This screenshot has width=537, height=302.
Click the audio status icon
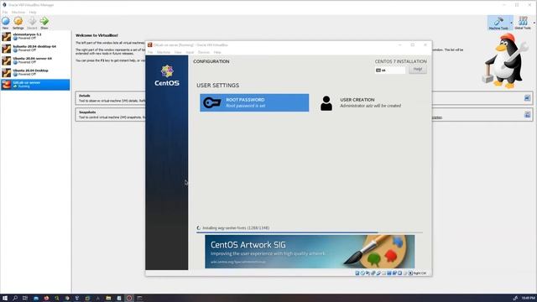click(x=368, y=273)
